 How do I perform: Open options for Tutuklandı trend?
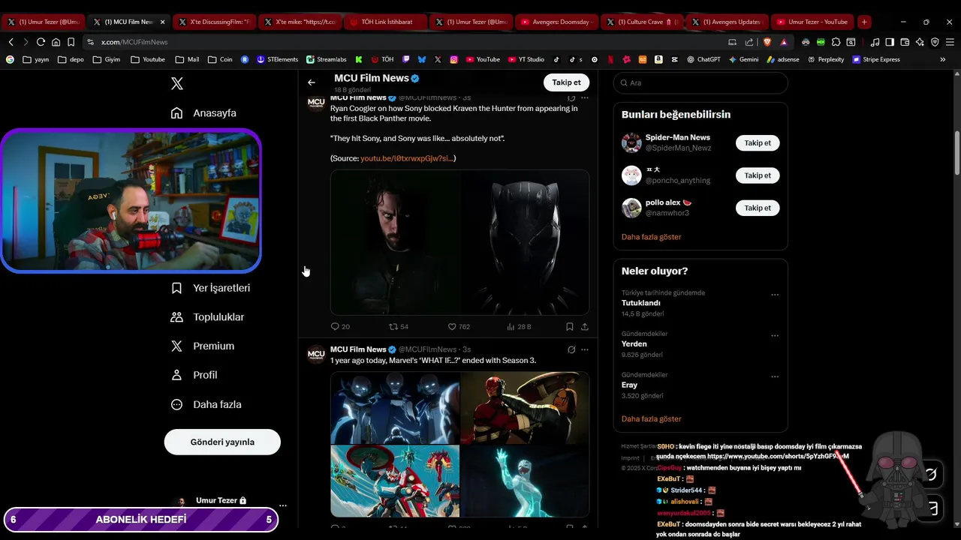tap(775, 295)
